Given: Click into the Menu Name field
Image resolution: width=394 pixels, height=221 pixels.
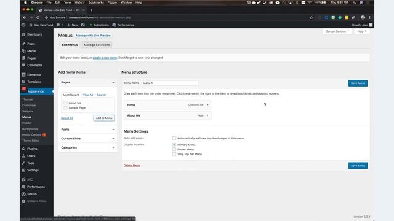Looking at the screenshot, I should tap(170, 83).
